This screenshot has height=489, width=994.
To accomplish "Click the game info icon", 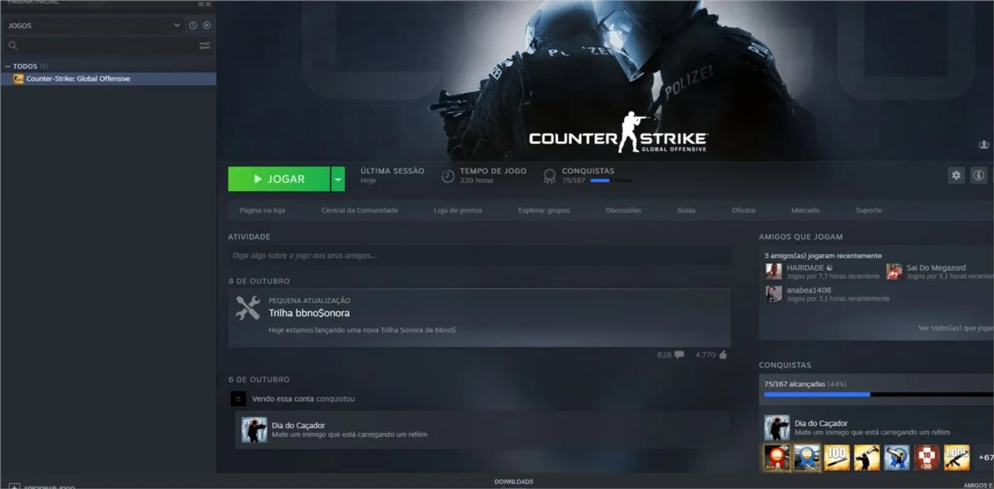I will (978, 175).
